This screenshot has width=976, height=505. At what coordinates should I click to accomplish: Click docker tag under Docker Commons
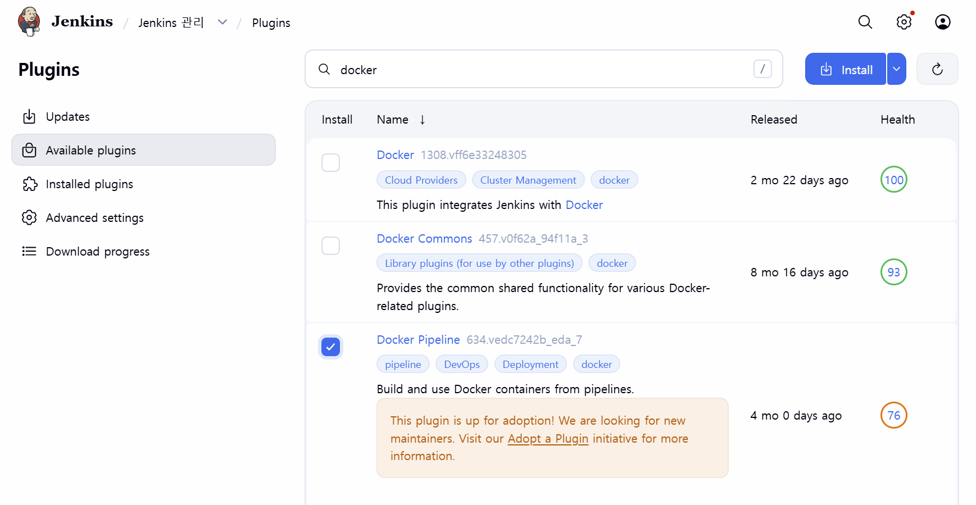coord(612,263)
